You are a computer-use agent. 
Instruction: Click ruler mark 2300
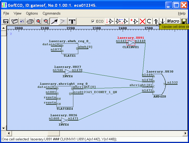[x=97, y=28]
